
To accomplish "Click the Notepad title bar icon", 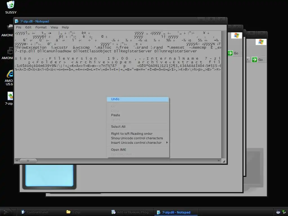I will (x=17, y=21).
